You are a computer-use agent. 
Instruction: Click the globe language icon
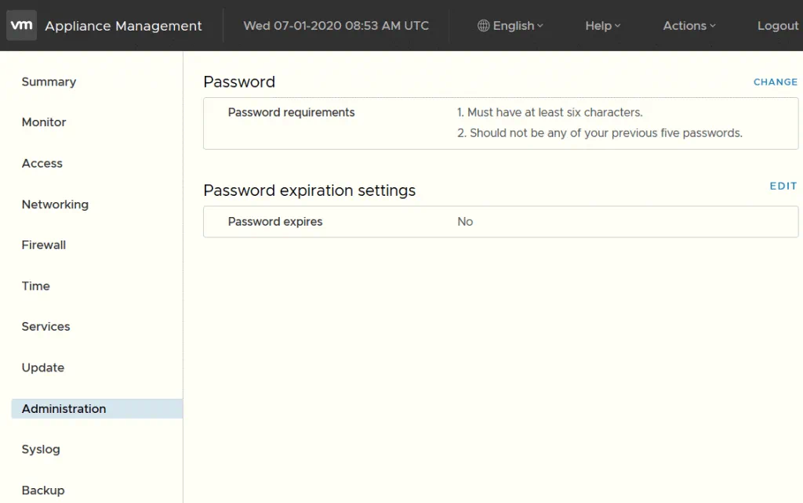pos(481,25)
